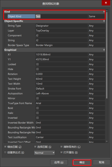Check the Locked property checkbox
Image resolution: width=112 pixels, height=167 pixels.
click(37, 64)
